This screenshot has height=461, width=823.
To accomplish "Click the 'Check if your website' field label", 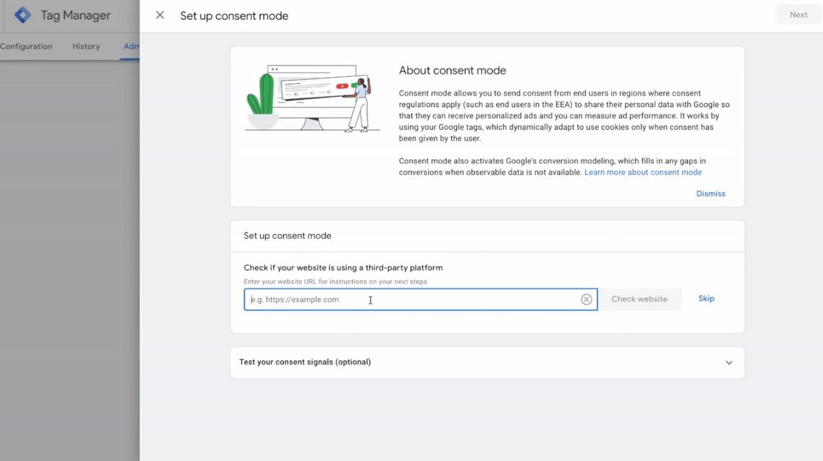I will pos(343,268).
